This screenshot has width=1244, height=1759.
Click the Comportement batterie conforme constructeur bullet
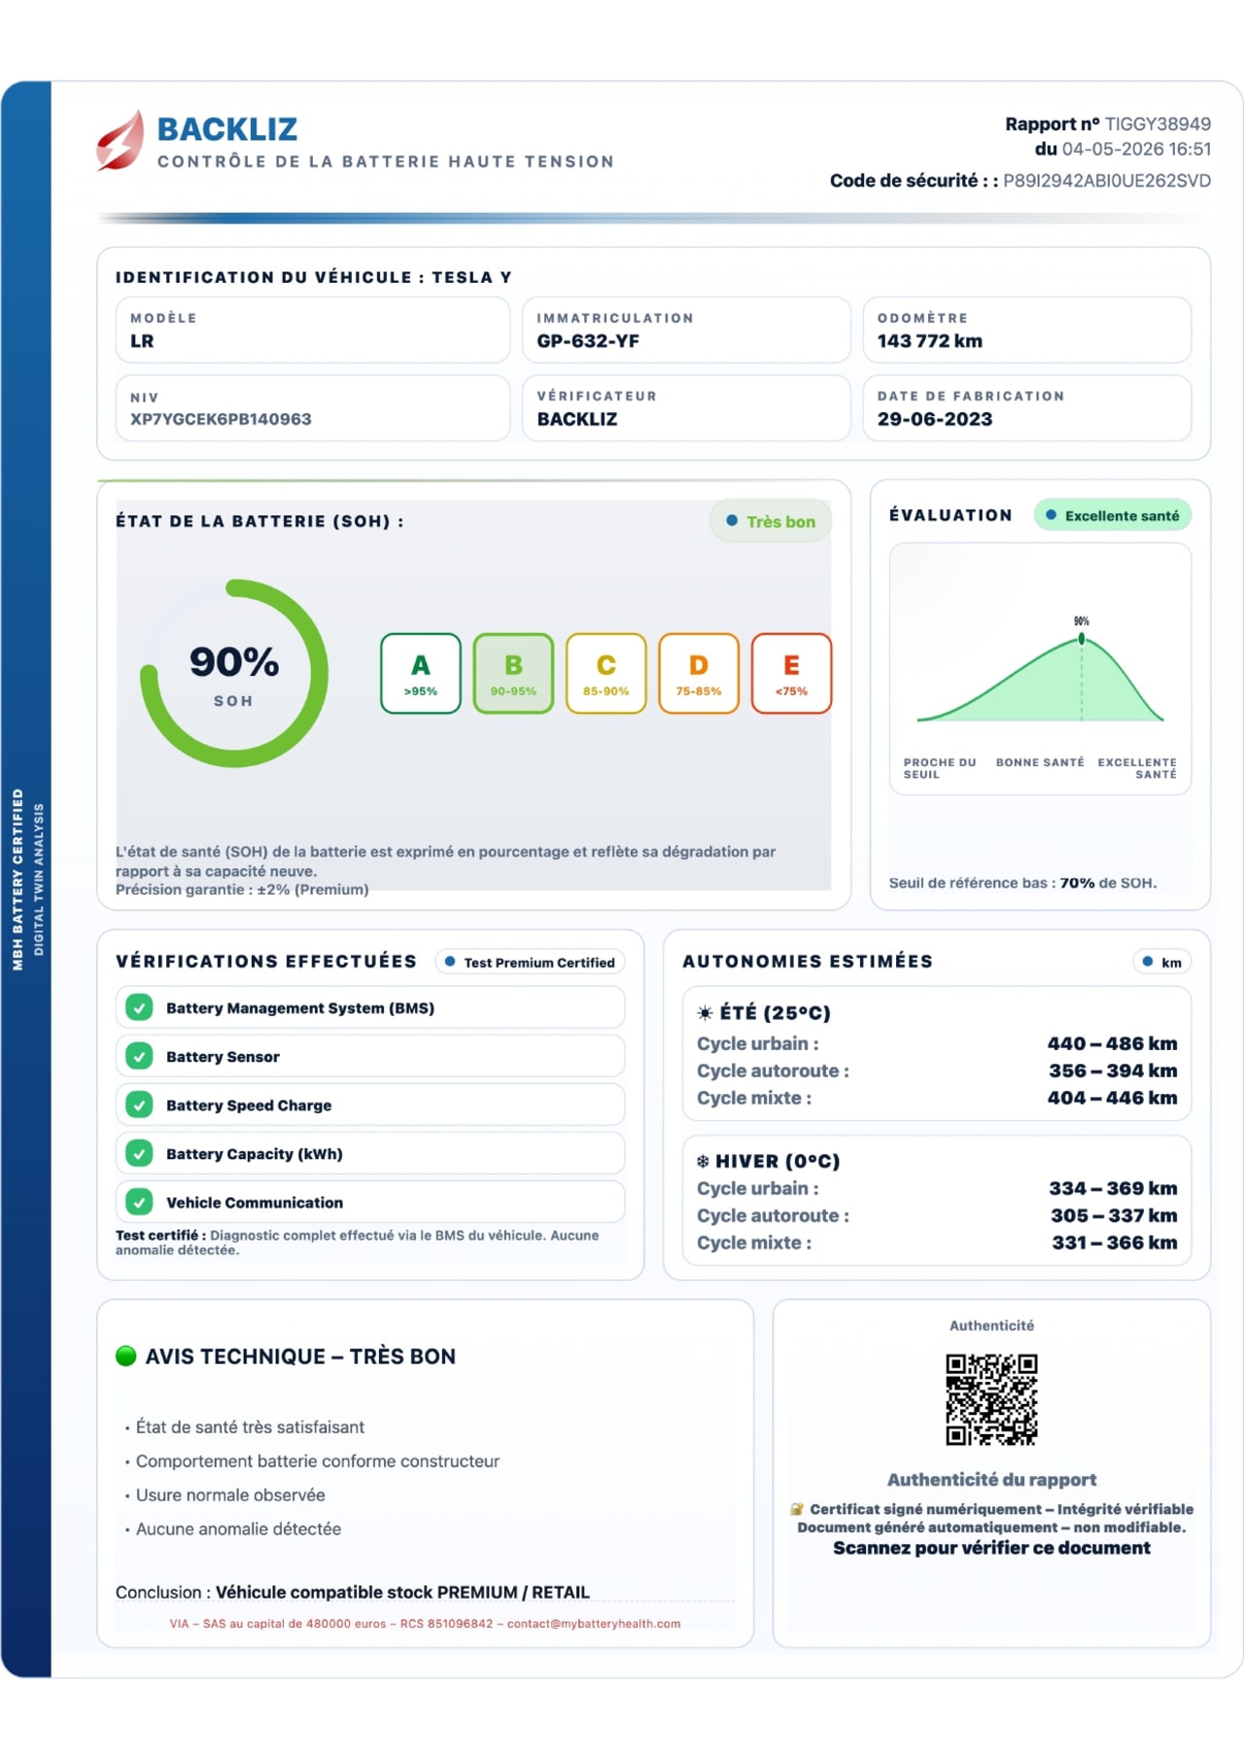click(x=318, y=1461)
